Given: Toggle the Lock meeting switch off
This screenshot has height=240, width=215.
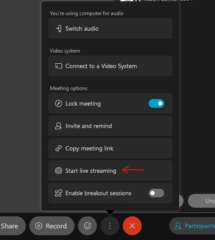Looking at the screenshot, I should coord(156,103).
